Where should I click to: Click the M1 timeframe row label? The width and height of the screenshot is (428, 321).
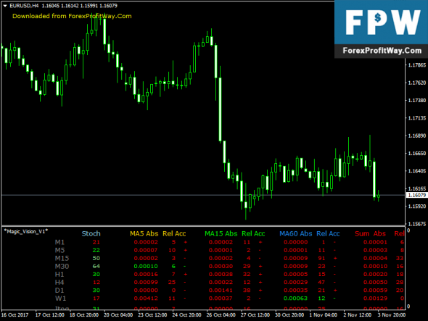point(59,242)
